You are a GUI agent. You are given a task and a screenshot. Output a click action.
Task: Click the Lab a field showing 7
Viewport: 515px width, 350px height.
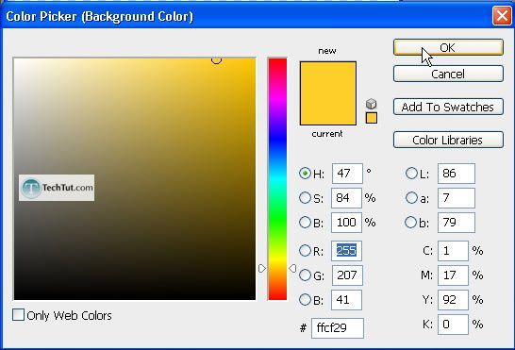(457, 198)
